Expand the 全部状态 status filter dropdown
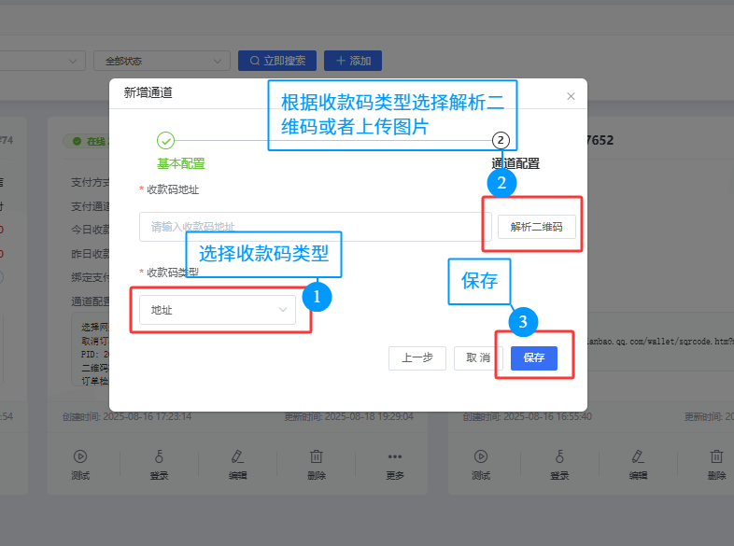Viewport: 734px width, 546px height. 162,61
